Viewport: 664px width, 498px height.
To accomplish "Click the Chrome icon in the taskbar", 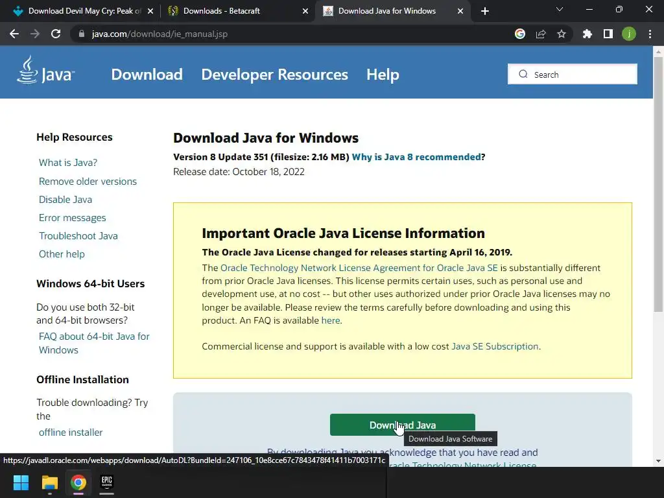I will 78,482.
